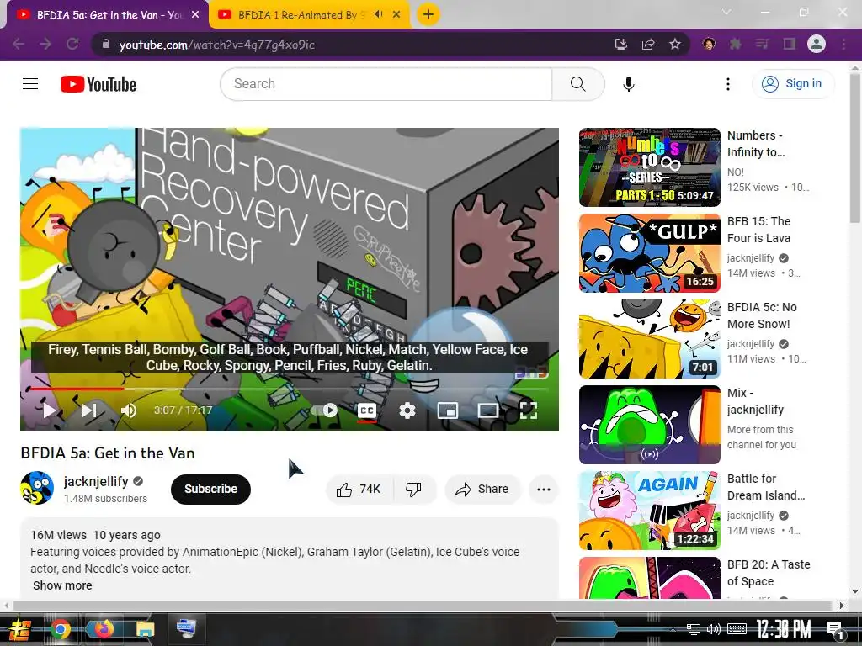Share this page icon in address bar
This screenshot has height=646, width=862.
point(648,44)
